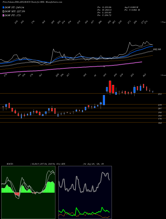Click the white DOW MT legend swatch
Viewport: 166px width, 219px height.
4,11
